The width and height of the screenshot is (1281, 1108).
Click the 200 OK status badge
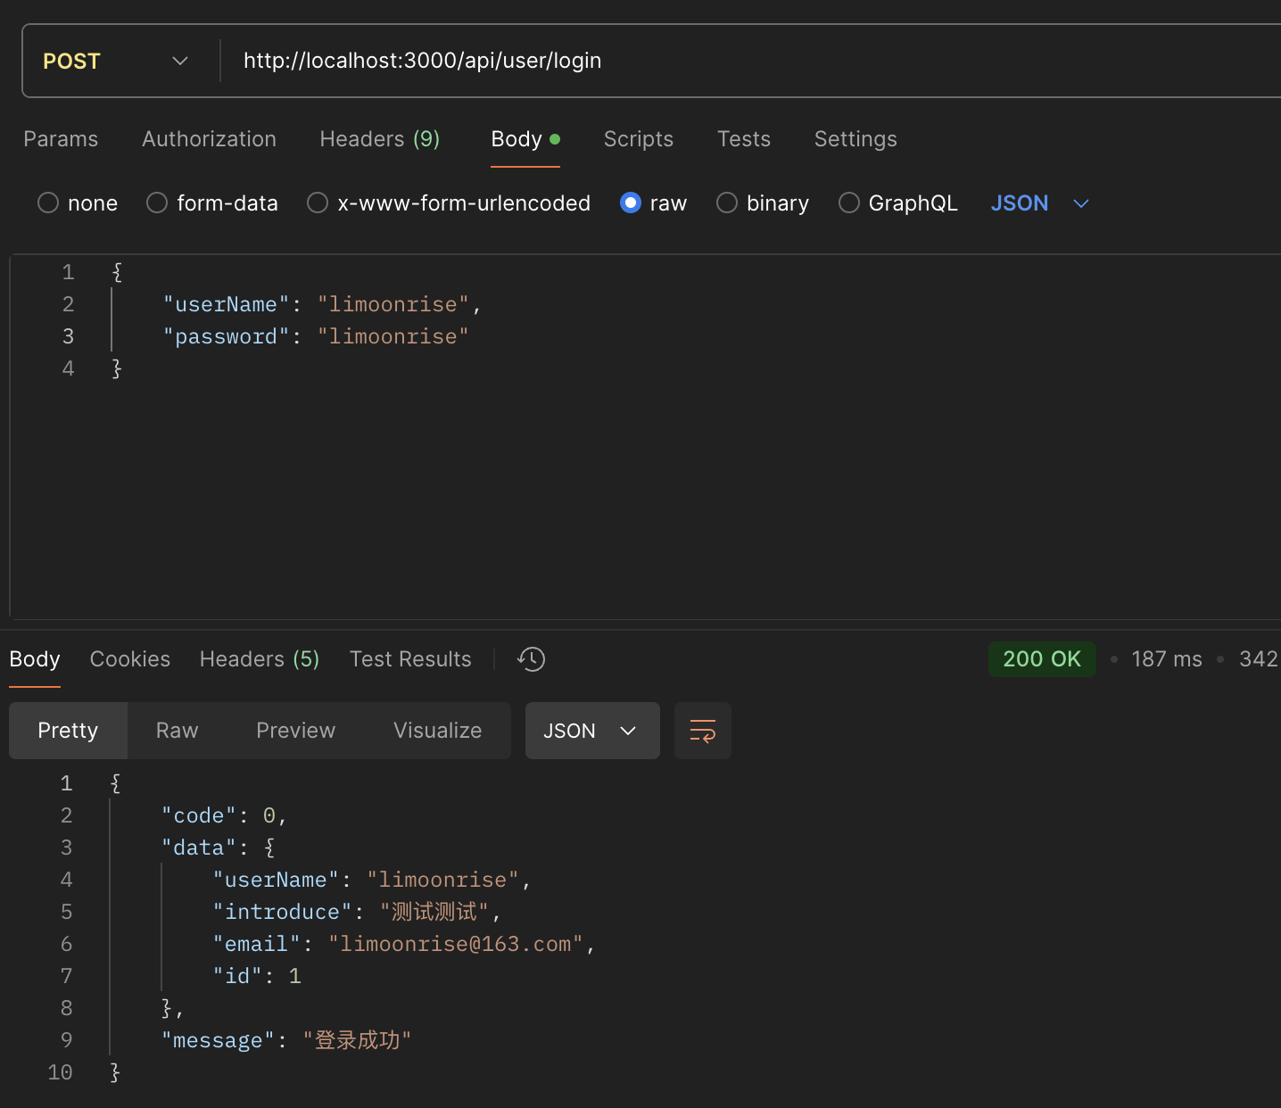click(1041, 659)
